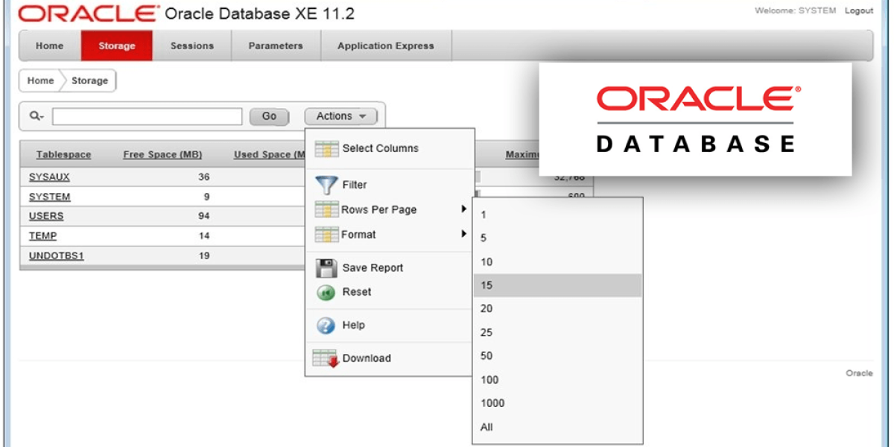Open the Actions dropdown menu
Image resolution: width=894 pixels, height=447 pixels.
[340, 115]
